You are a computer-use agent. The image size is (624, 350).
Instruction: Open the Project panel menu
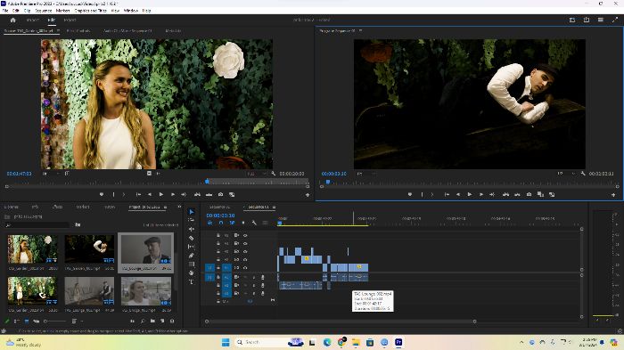(165, 208)
